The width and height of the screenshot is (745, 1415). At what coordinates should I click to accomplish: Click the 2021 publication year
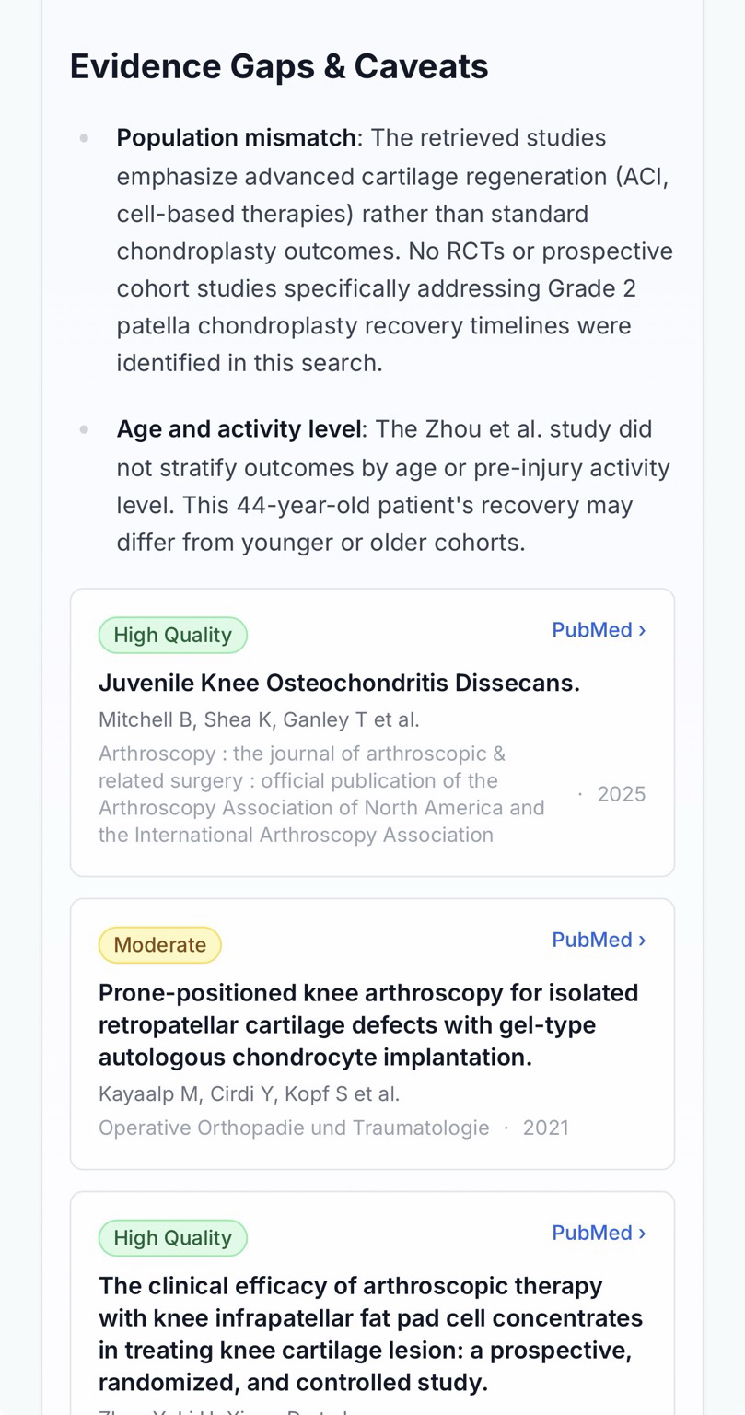[546, 1128]
